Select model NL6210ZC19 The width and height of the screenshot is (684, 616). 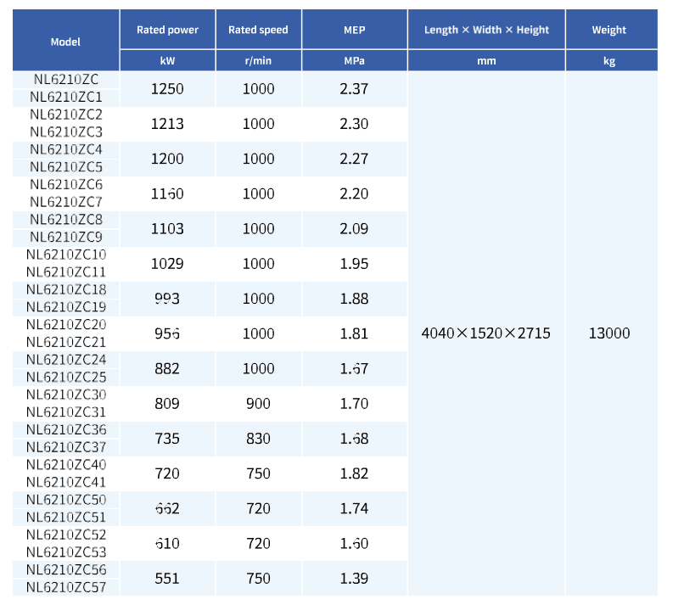[66, 307]
